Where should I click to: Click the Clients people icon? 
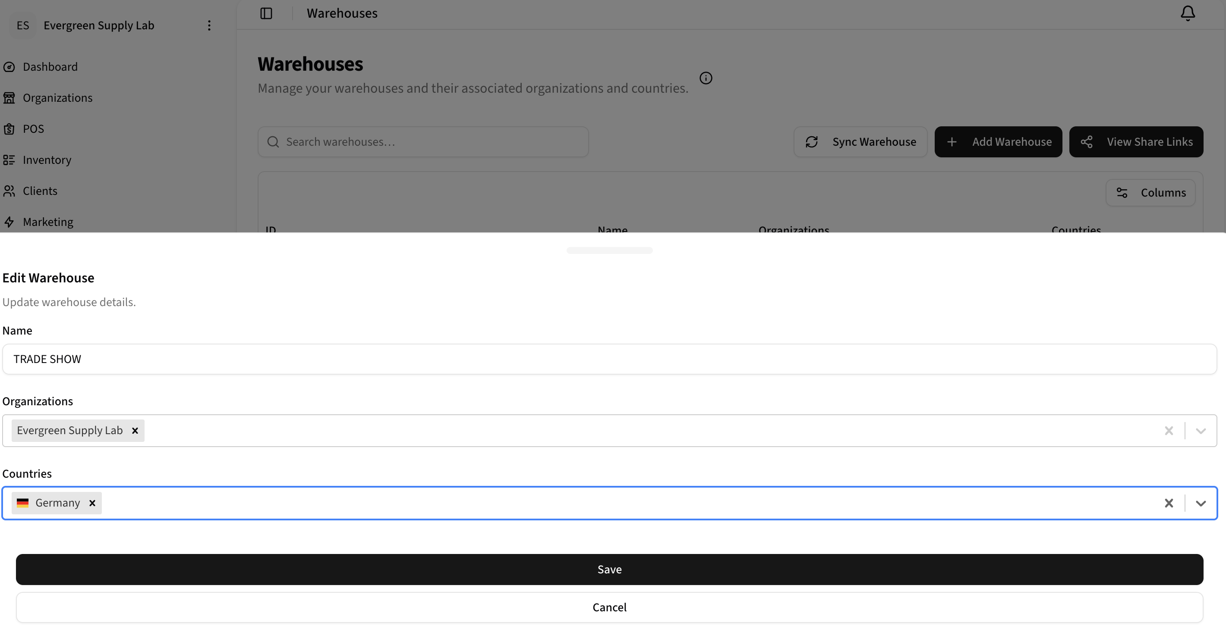9,191
